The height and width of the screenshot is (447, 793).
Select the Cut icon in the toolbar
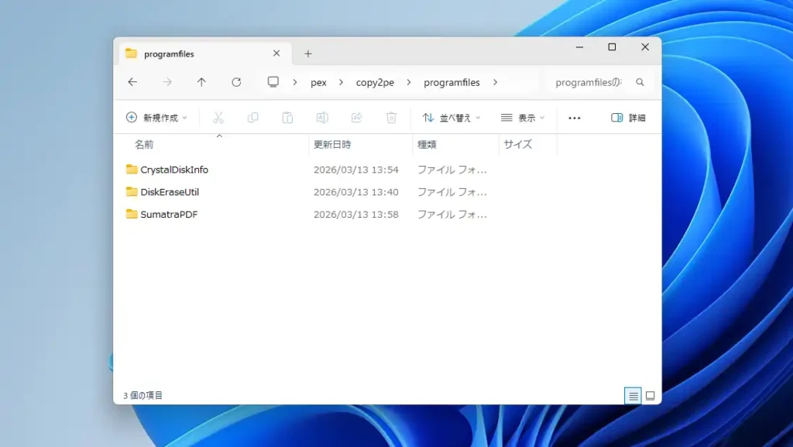click(x=218, y=117)
